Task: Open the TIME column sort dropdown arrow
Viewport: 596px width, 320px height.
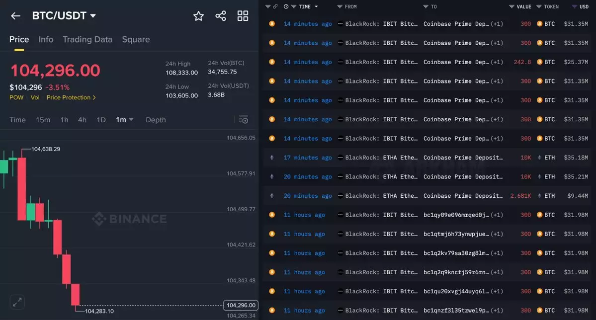Action: pos(316,6)
